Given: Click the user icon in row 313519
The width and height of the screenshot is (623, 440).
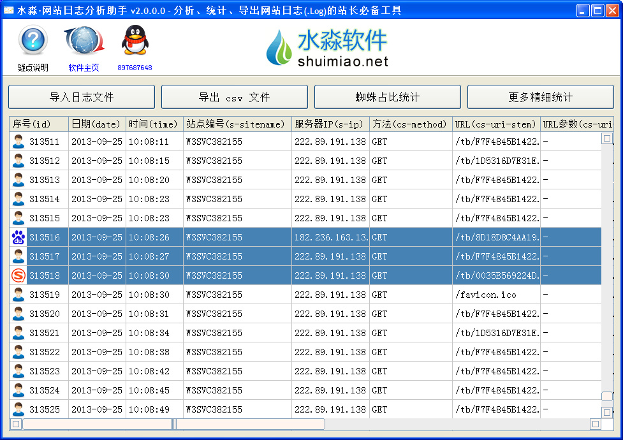Looking at the screenshot, I should coord(18,295).
